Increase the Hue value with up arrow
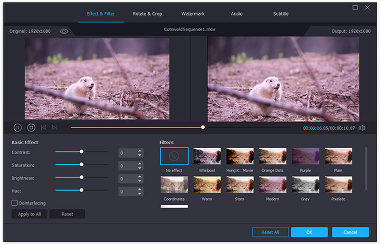The width and height of the screenshot is (380, 245). point(140,189)
